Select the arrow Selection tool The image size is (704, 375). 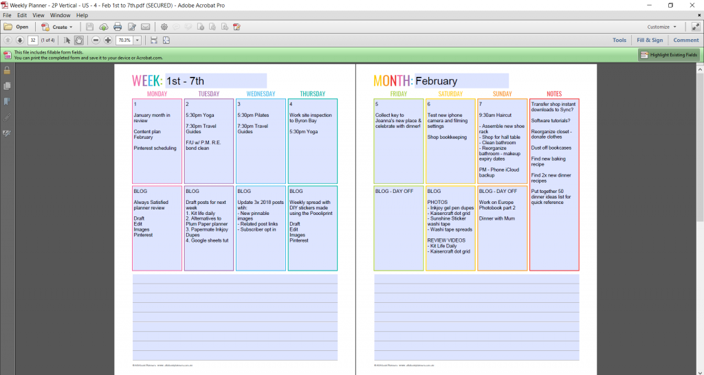67,41
